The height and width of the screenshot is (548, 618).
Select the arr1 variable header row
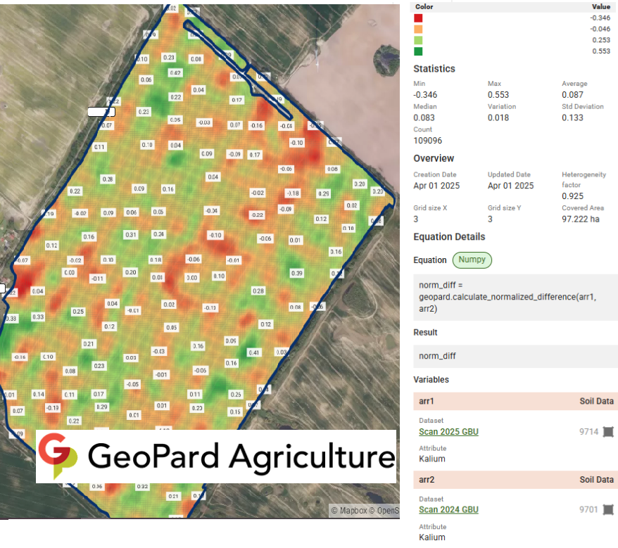tap(515, 401)
